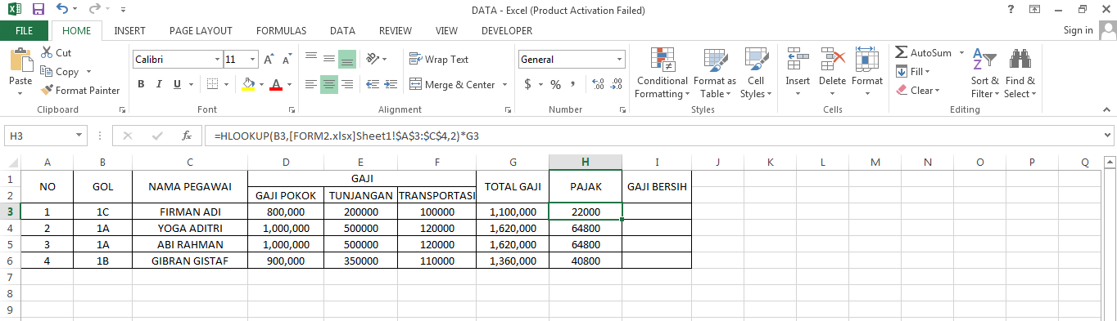Click the Insert Function fx icon
The width and height of the screenshot is (1117, 321).
coord(187,136)
